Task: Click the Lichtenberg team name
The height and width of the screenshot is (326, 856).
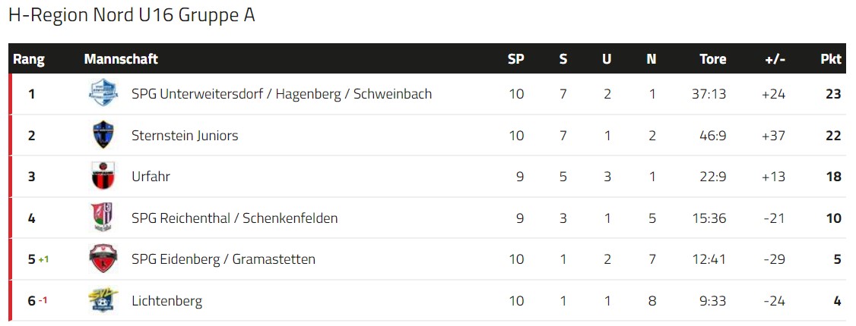Action: point(167,301)
